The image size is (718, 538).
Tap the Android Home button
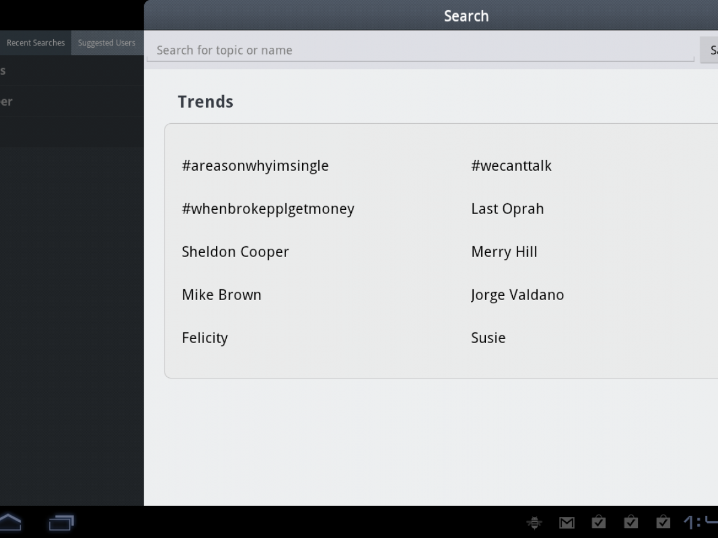pos(10,522)
